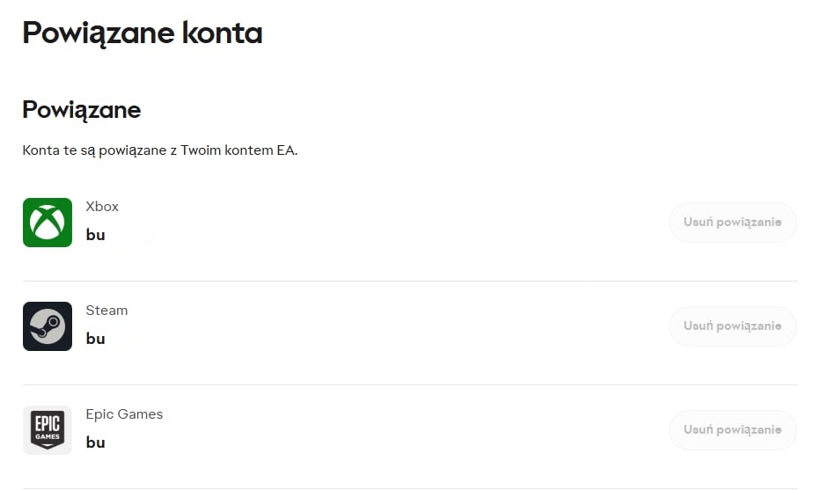
Task: Click the bold username under Xbox
Action: tap(96, 235)
